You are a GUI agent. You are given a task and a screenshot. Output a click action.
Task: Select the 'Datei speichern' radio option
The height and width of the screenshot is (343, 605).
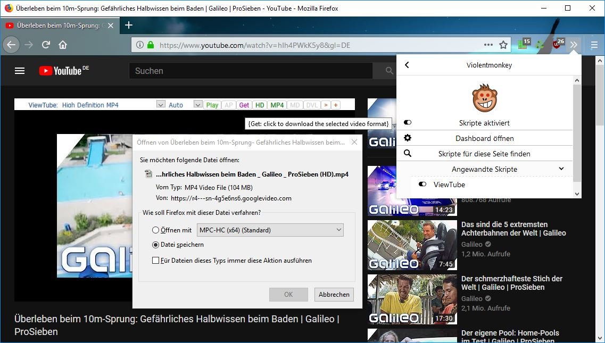pyautogui.click(x=156, y=245)
